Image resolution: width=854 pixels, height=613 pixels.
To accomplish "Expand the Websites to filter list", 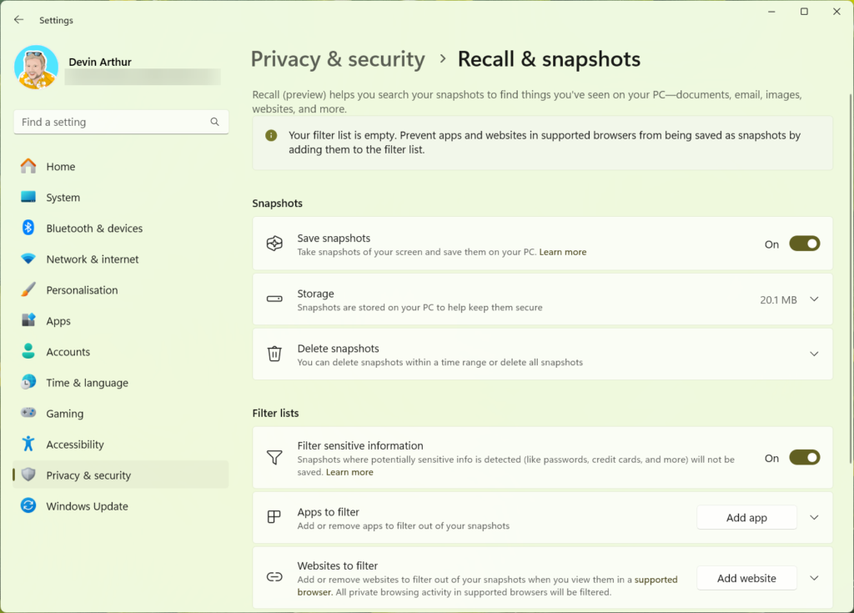I will [815, 578].
